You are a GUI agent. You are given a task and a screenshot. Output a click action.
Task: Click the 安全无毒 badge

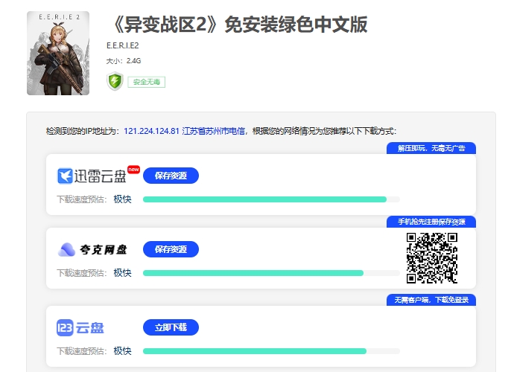tap(147, 82)
